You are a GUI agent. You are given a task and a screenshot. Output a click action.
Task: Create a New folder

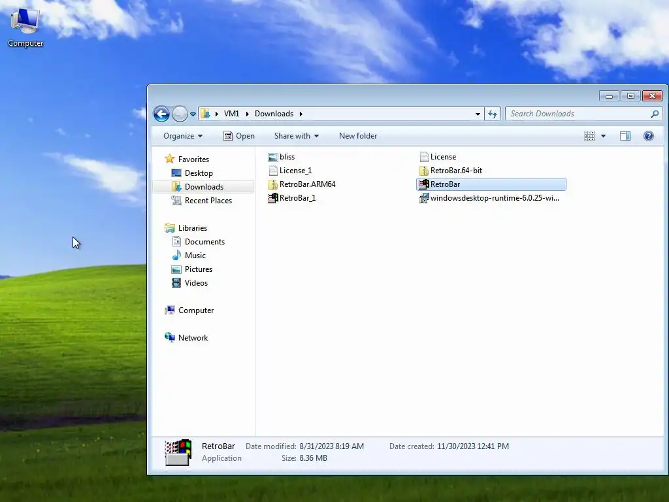point(358,136)
